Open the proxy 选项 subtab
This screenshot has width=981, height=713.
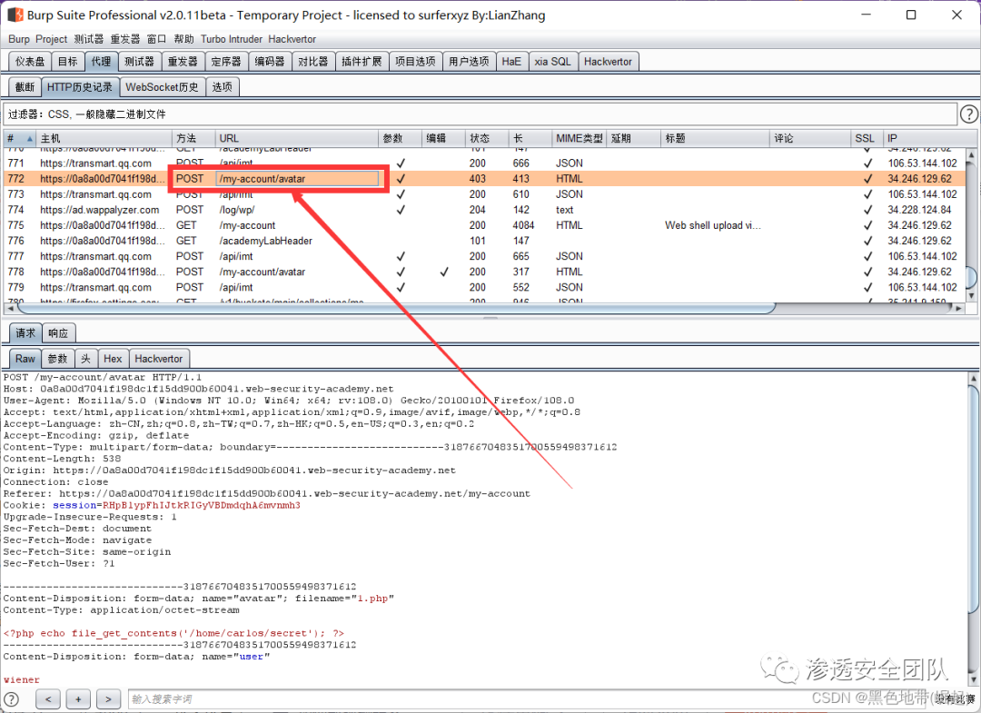click(x=223, y=87)
